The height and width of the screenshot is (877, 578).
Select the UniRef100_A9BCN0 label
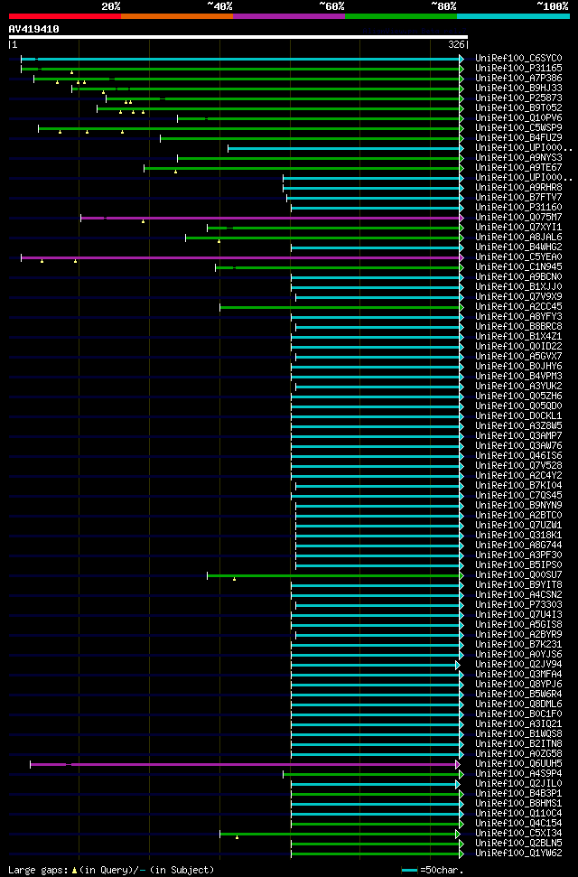(x=518, y=277)
